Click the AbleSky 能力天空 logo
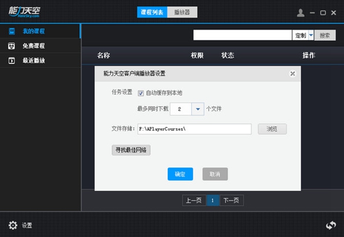The height and width of the screenshot is (237, 344). click(24, 11)
